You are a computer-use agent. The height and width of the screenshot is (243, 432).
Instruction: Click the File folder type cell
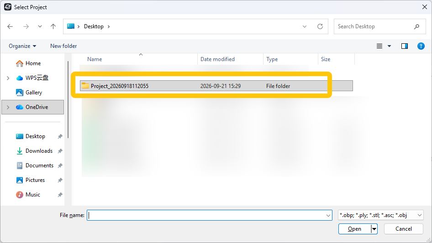(278, 86)
